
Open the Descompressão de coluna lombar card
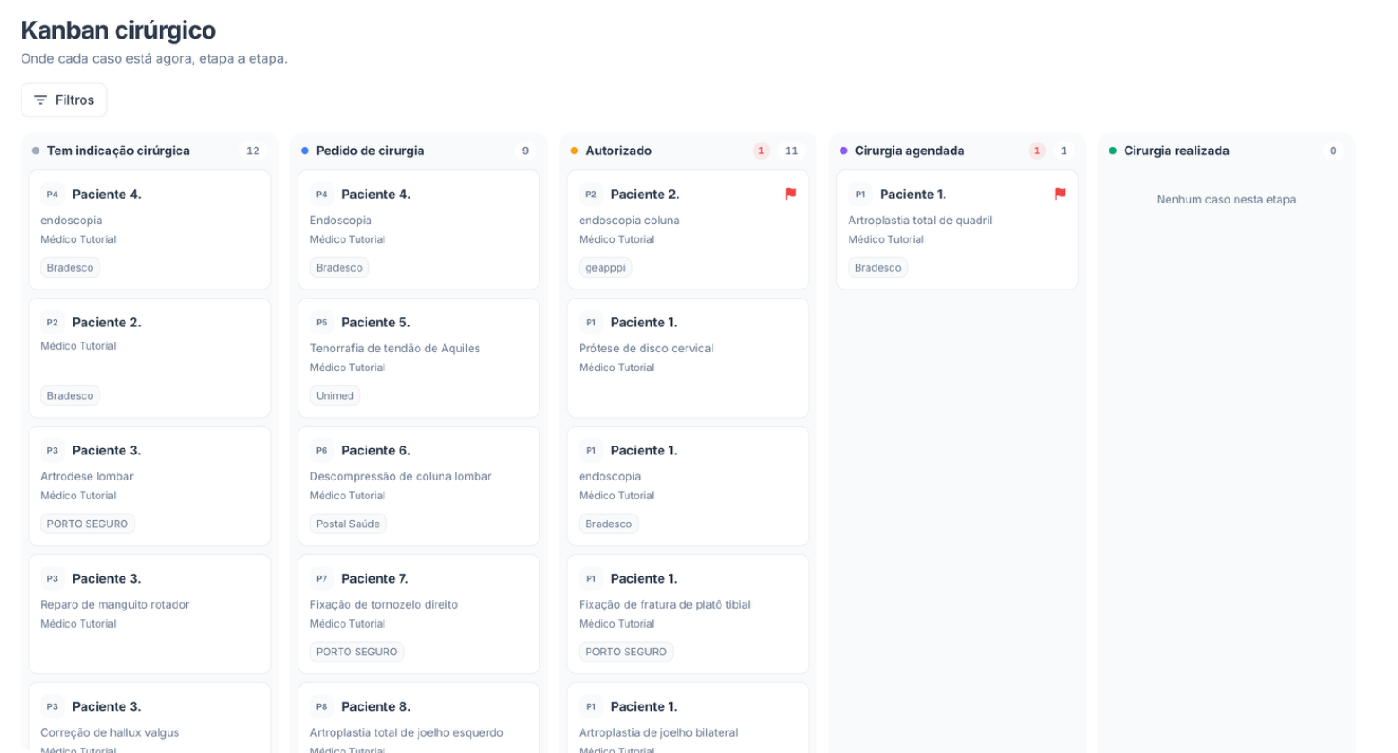pos(419,486)
